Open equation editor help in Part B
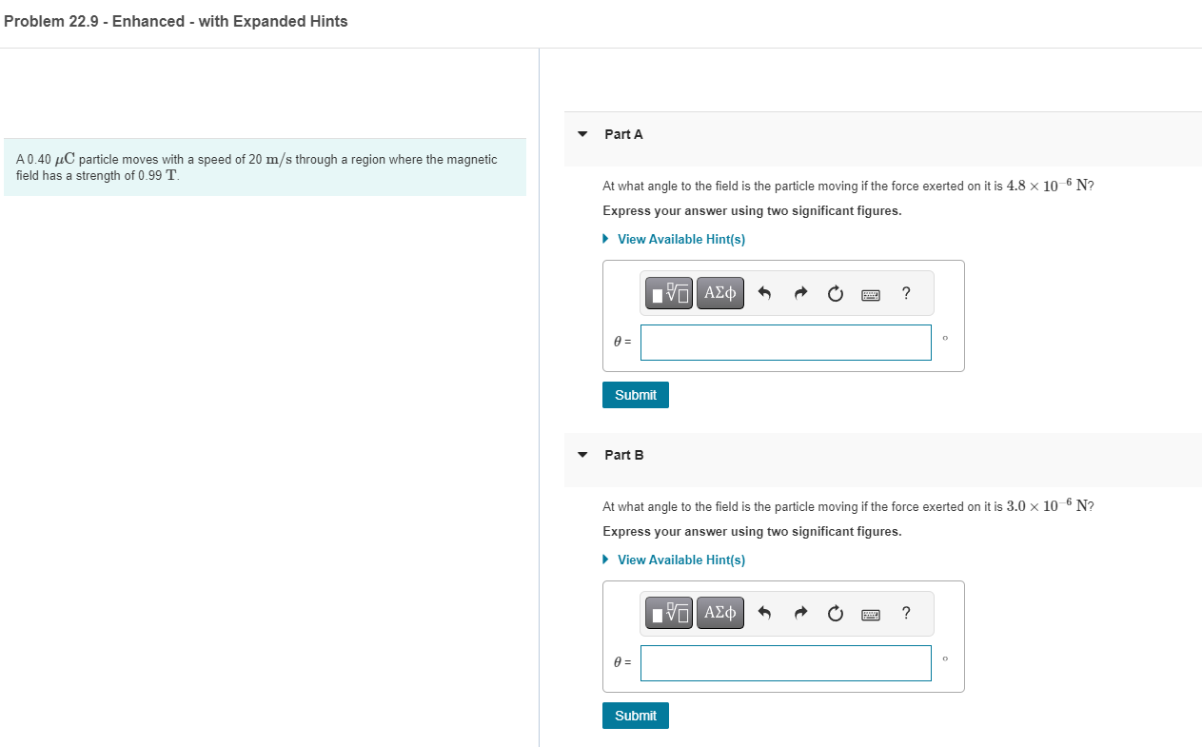The height and width of the screenshot is (747, 1202). (905, 613)
